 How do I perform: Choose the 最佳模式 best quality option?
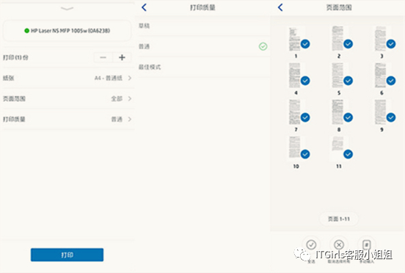pos(203,68)
